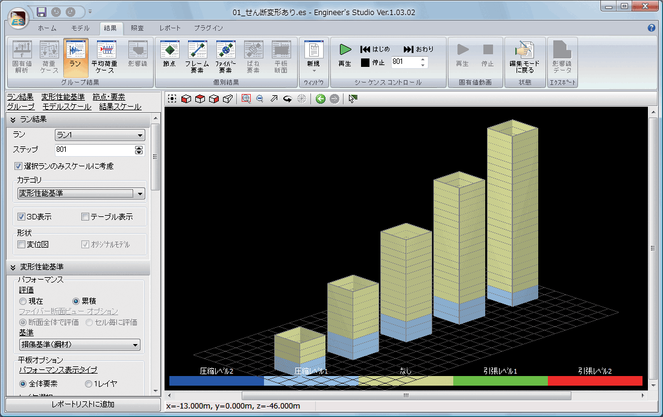Image resolution: width=663 pixels, height=417 pixels.
Task: Switch to the モデル ribbon tab
Action: click(80, 28)
